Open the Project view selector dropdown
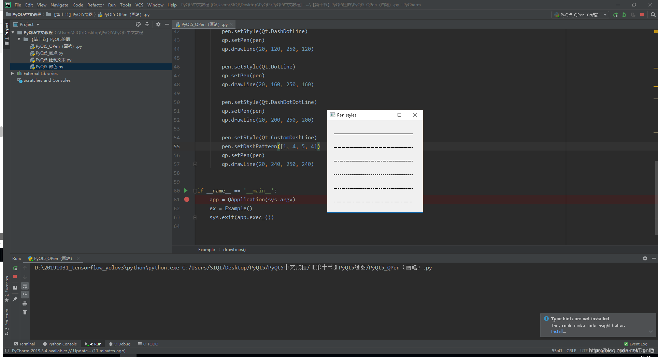The height and width of the screenshot is (357, 658). tap(38, 24)
